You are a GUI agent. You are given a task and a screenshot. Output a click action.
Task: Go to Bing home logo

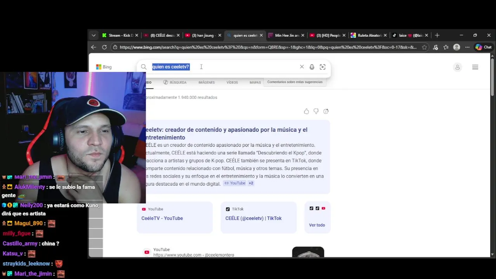[x=104, y=67]
